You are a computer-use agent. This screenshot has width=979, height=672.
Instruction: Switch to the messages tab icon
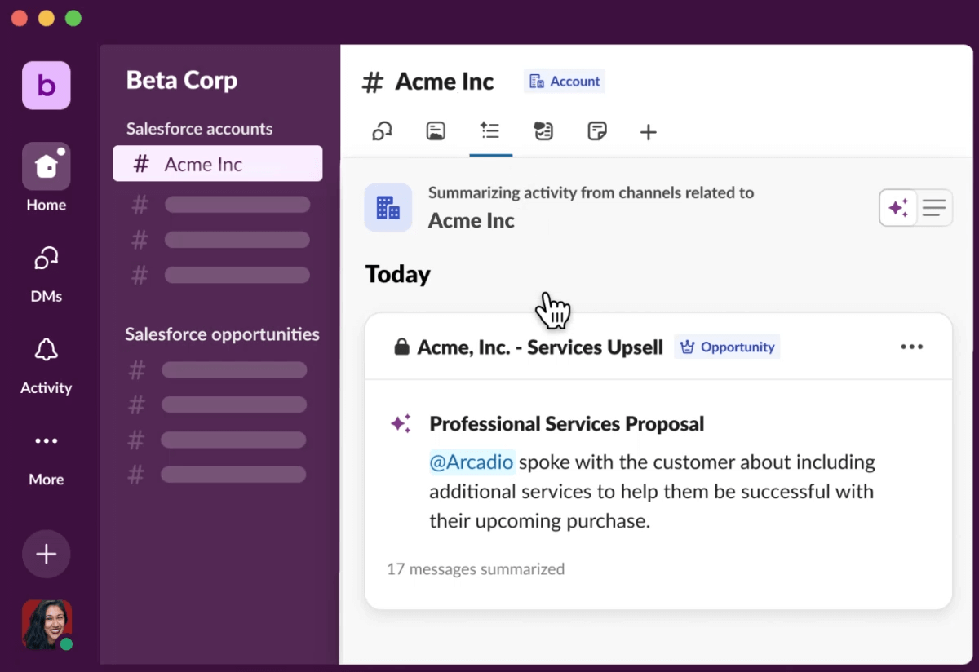[x=382, y=131]
